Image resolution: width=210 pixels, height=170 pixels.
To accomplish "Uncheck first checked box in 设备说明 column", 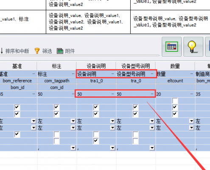I will pyautogui.click(x=96, y=107).
